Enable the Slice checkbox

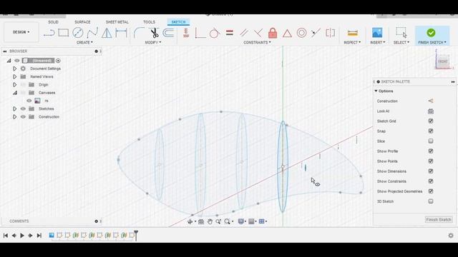point(431,141)
